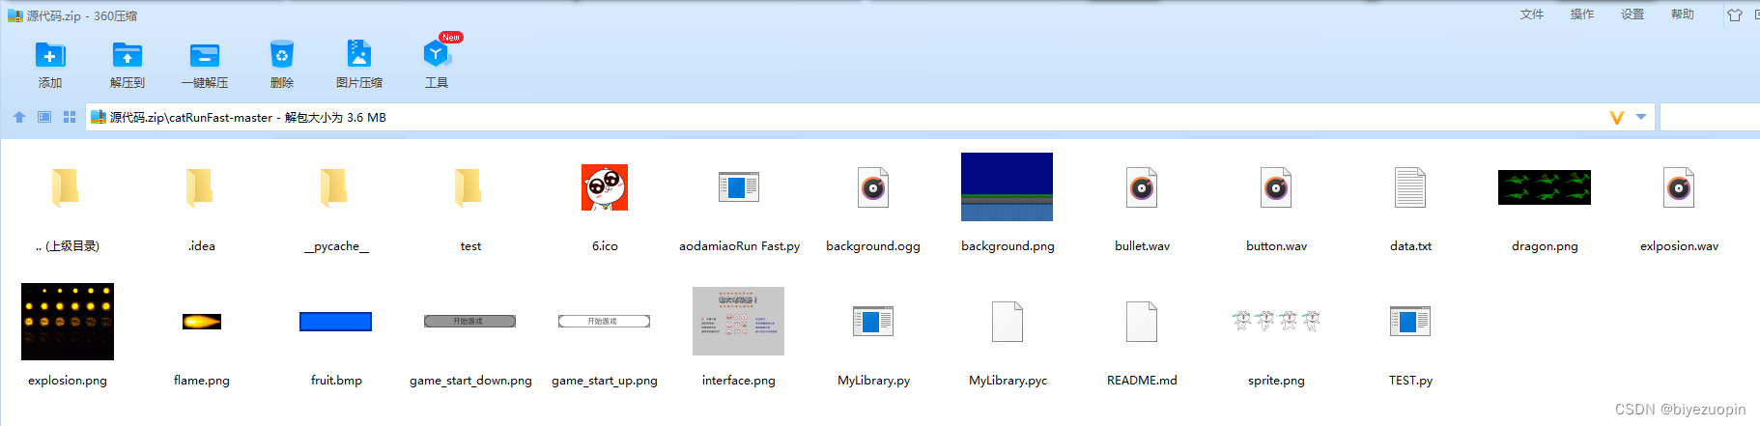
Task: Click the 一键解压 one-click extract icon
Action: (205, 55)
